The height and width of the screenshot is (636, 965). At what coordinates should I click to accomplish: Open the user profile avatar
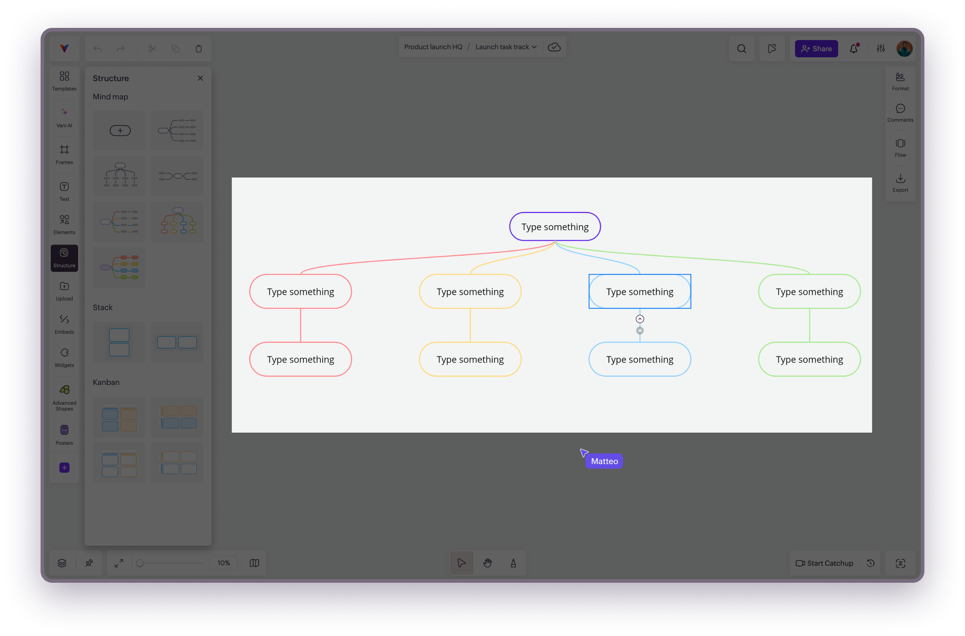(905, 49)
